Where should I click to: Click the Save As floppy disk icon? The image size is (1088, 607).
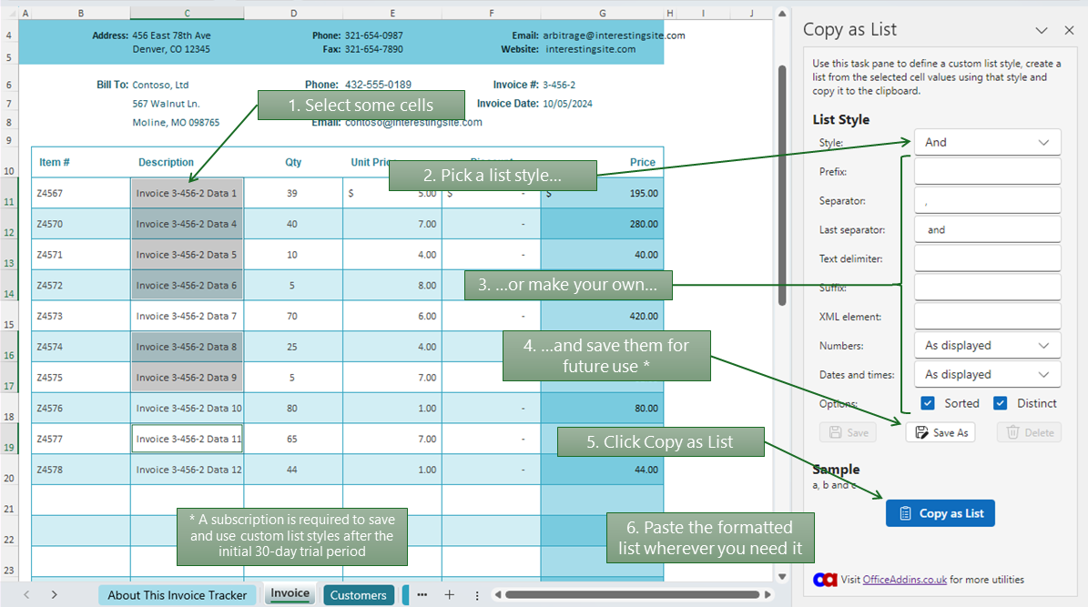coord(922,432)
